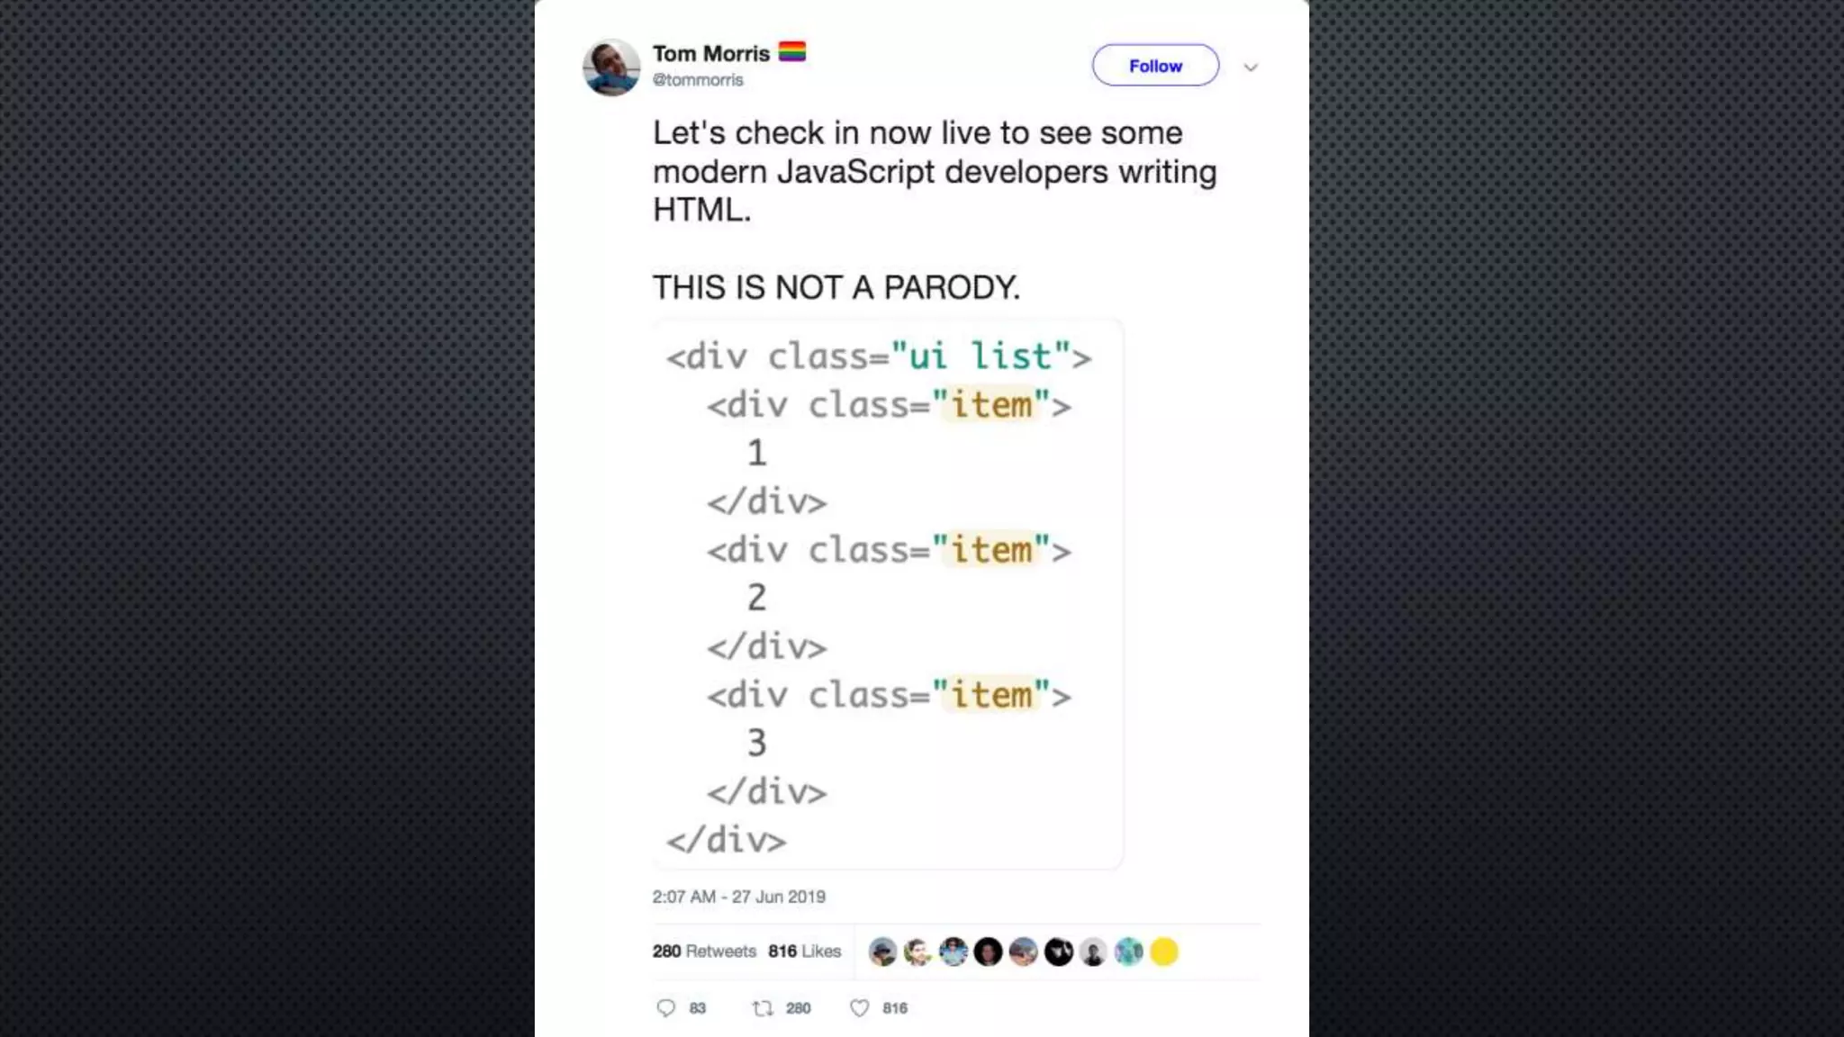1844x1037 pixels.
Task: Click the Follow button
Action: click(1155, 66)
